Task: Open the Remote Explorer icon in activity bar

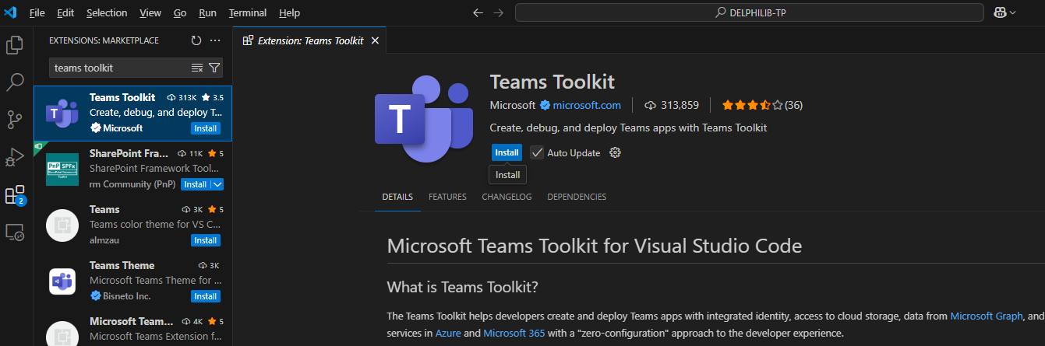Action: click(x=15, y=232)
